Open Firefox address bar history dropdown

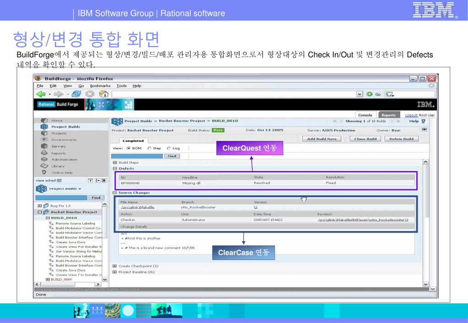point(360,94)
